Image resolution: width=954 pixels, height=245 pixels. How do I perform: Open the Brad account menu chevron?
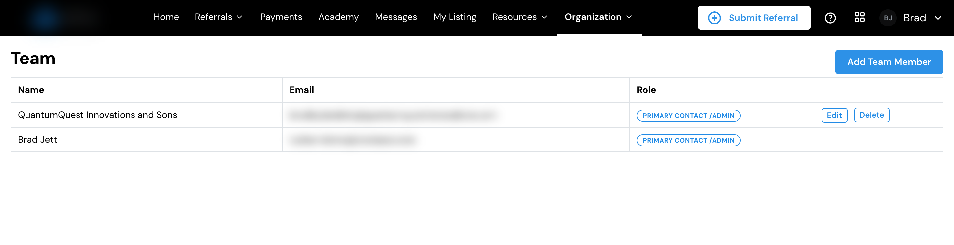(x=938, y=18)
